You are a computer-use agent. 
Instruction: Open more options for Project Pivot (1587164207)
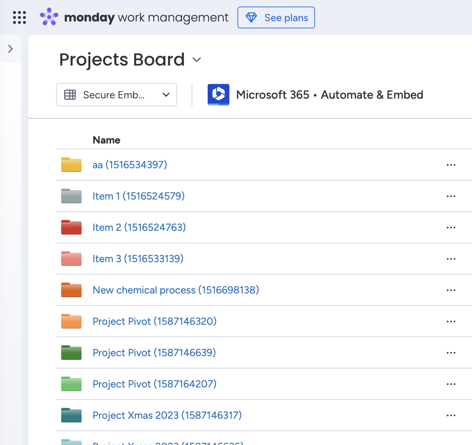pos(451,384)
